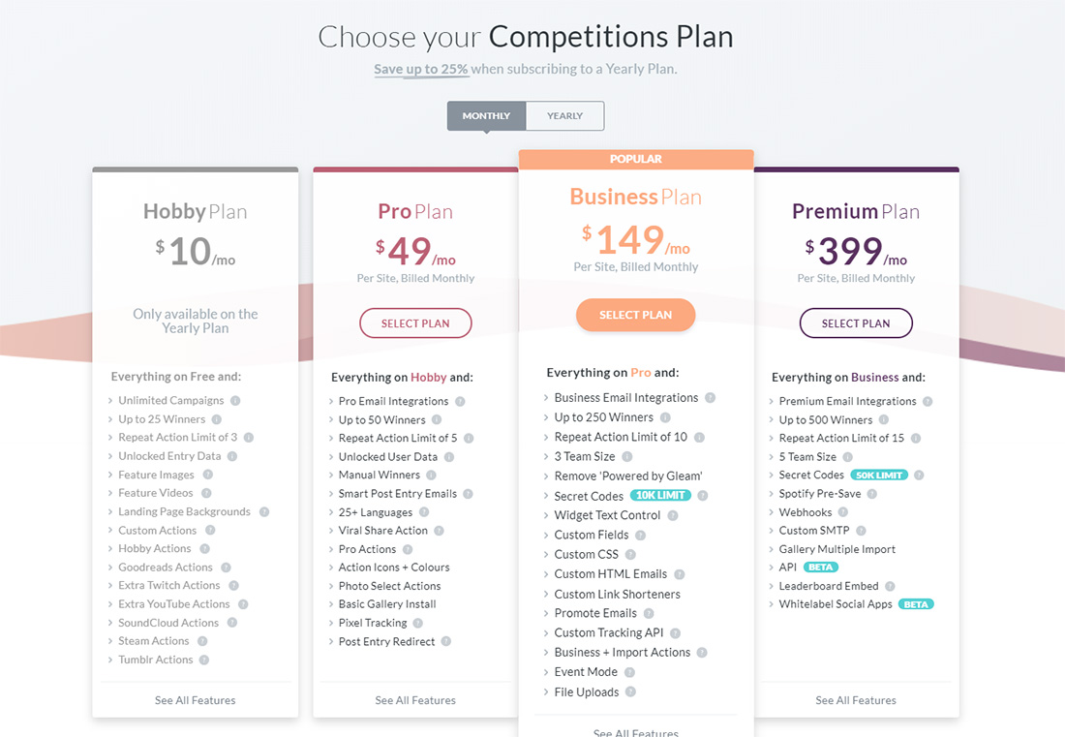Click the 50K LIMIT badge
Image resolution: width=1065 pixels, height=737 pixels.
(879, 476)
